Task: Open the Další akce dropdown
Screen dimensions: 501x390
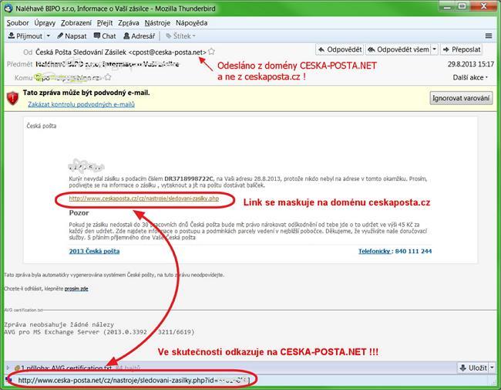Action: [470, 77]
